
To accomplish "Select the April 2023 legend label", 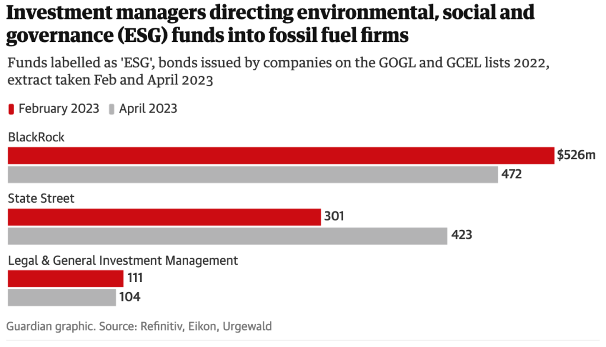I will pos(148,109).
